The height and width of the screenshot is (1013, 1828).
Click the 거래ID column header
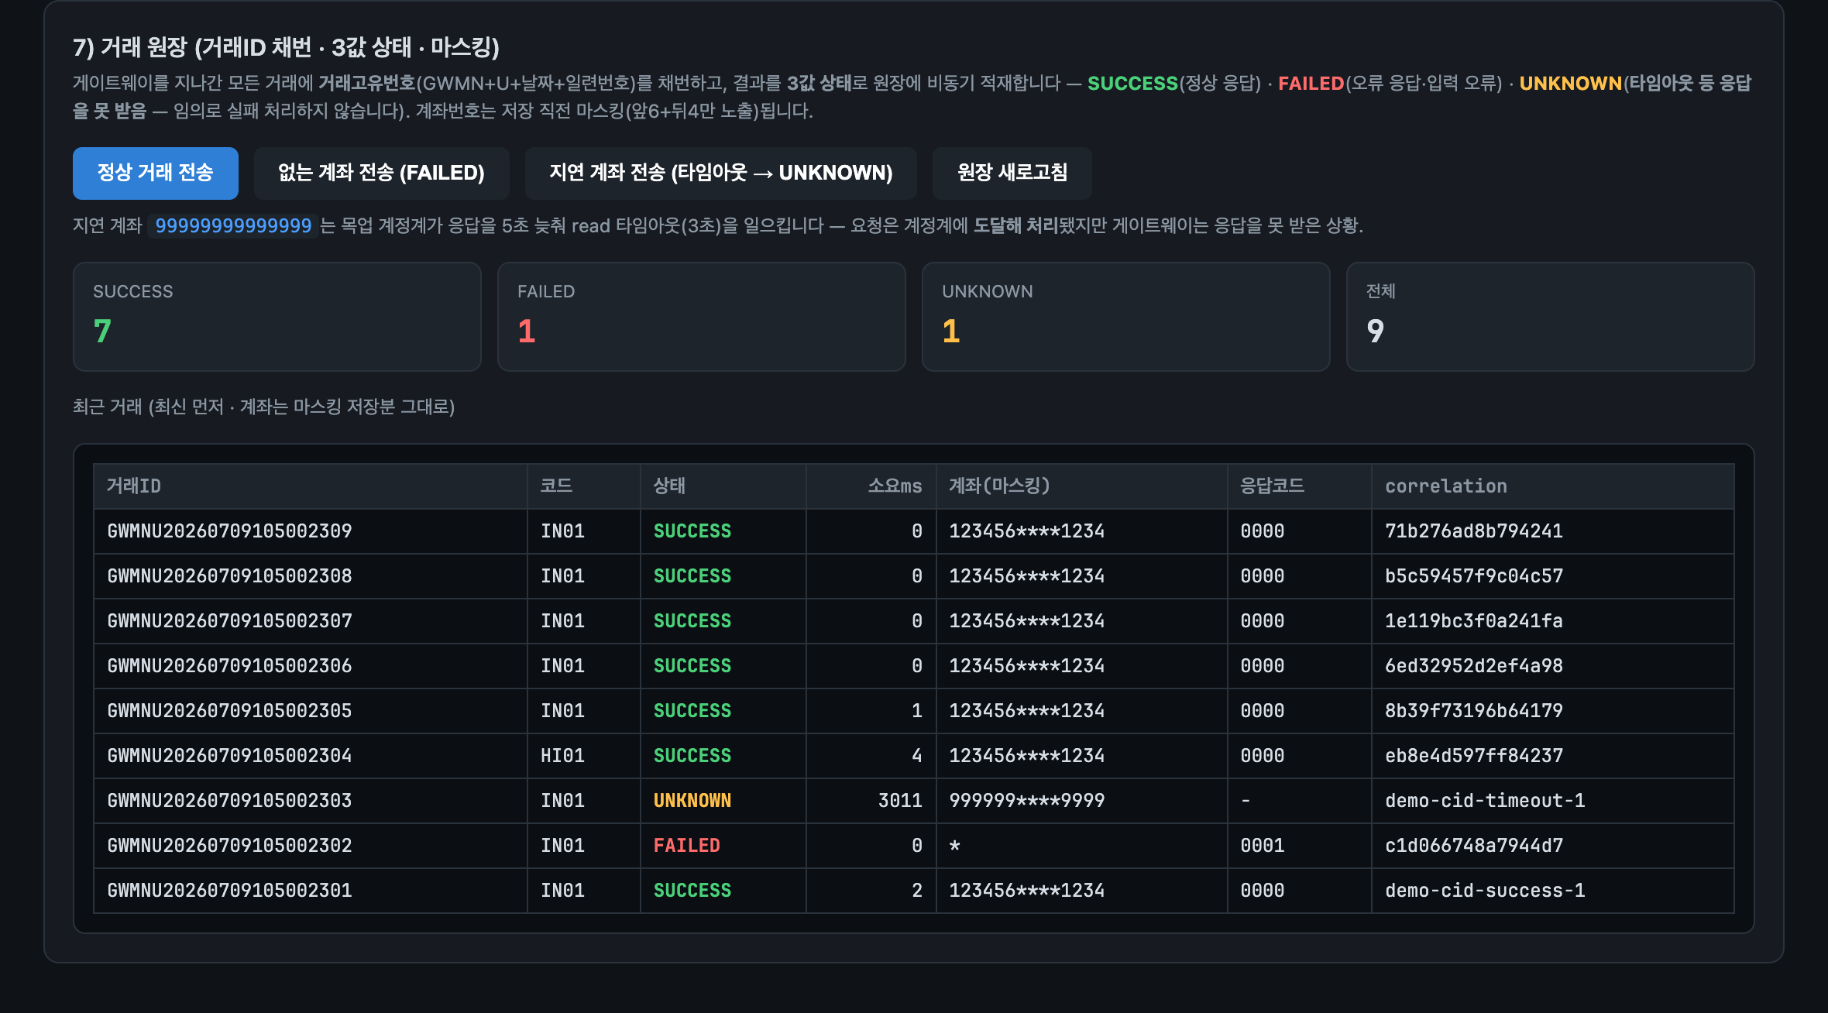(x=310, y=486)
